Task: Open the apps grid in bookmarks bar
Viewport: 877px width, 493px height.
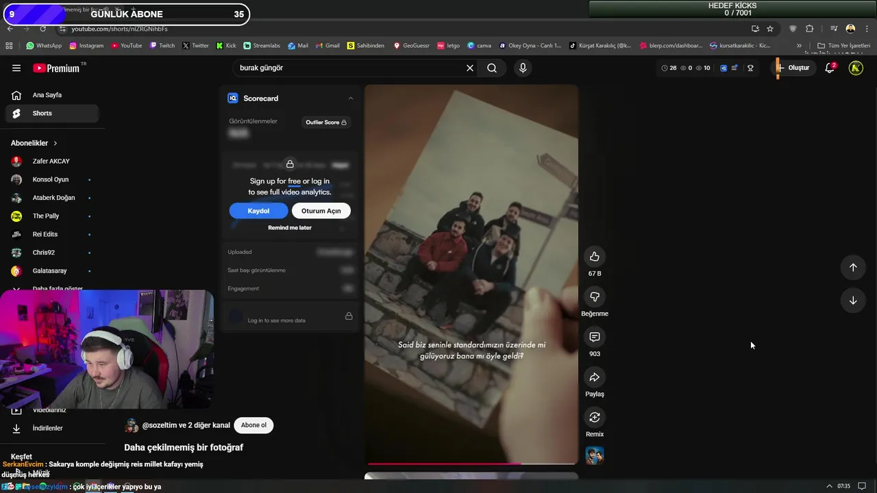Action: click(x=9, y=46)
